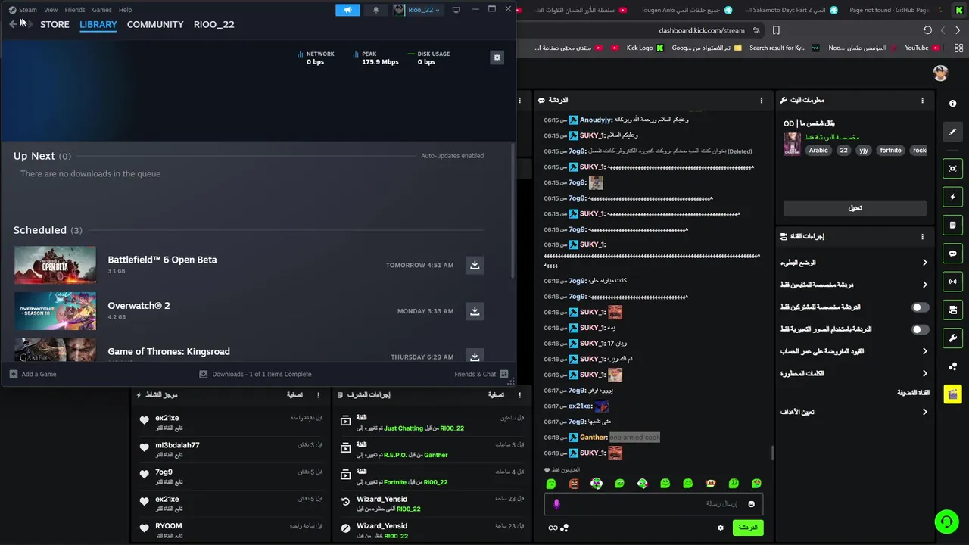Open activity feed filter dropdown
969x545 pixels.
coord(294,395)
